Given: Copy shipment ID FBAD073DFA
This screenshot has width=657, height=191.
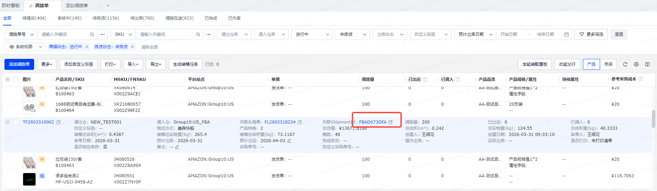Looking at the screenshot, I should [390, 122].
